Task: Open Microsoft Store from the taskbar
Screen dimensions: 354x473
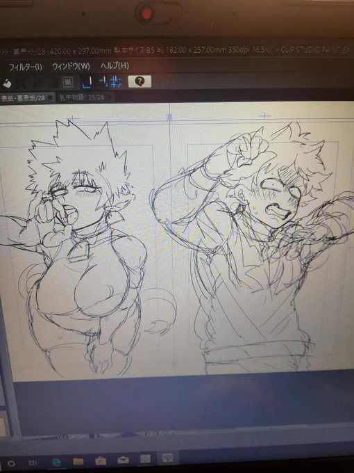Action: pos(101,460)
